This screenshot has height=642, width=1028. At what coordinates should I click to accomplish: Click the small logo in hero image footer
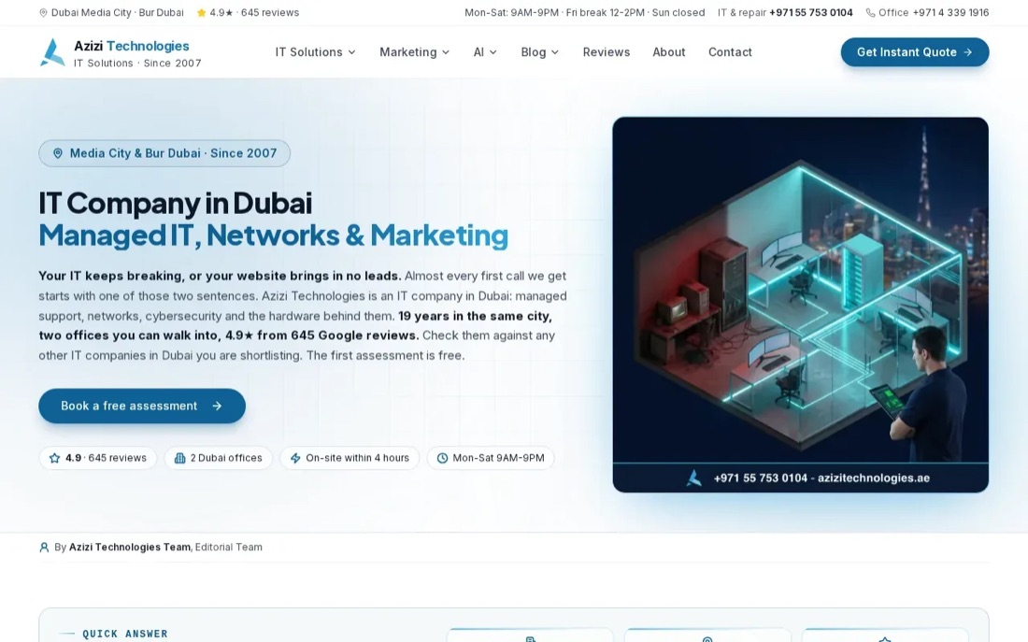[693, 478]
